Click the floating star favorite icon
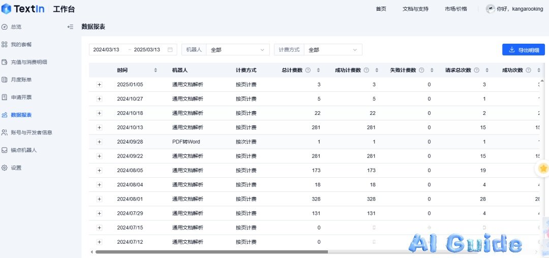Image resolution: width=549 pixels, height=258 pixels. click(543, 169)
